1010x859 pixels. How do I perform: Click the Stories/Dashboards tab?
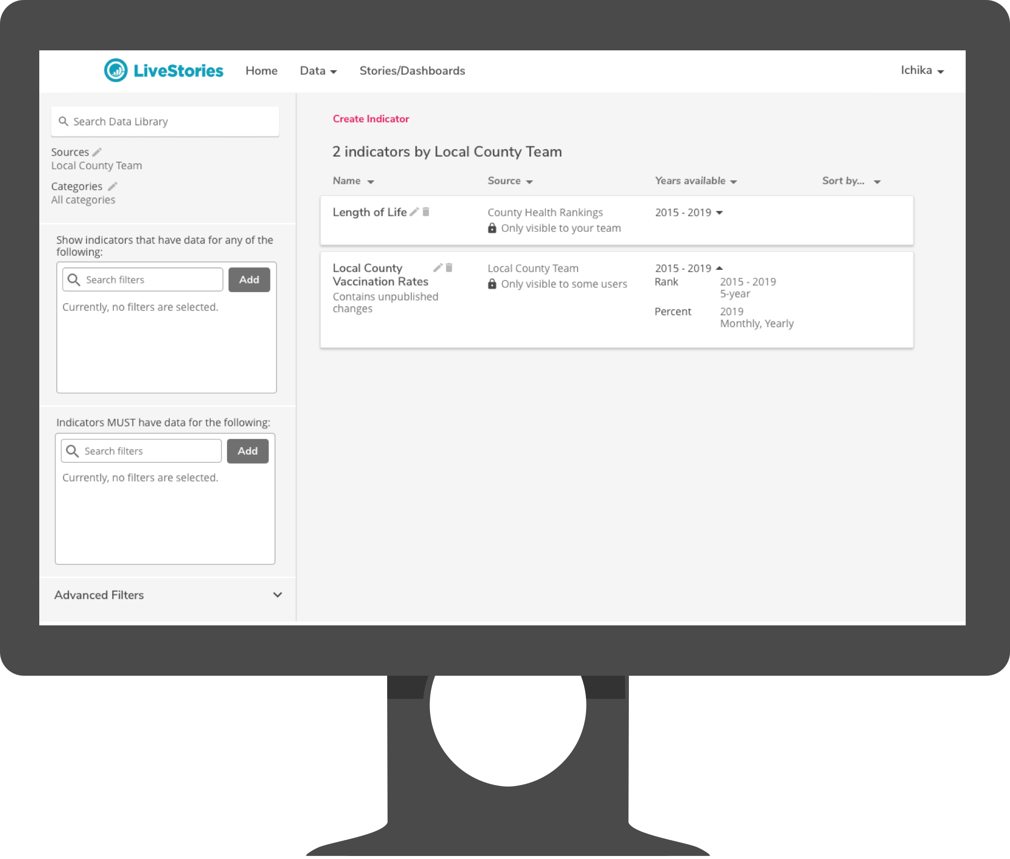coord(412,70)
